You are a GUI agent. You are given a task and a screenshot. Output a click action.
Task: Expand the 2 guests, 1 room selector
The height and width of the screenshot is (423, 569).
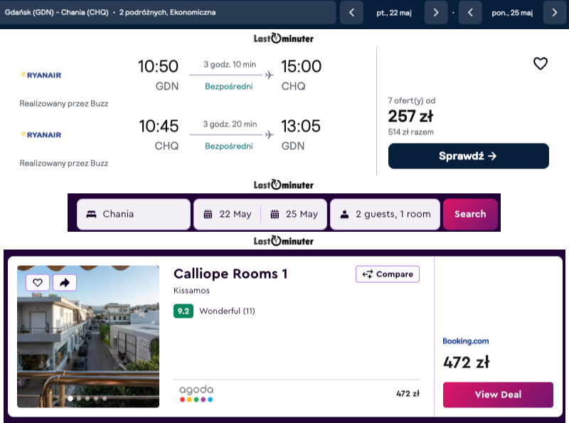(x=385, y=214)
